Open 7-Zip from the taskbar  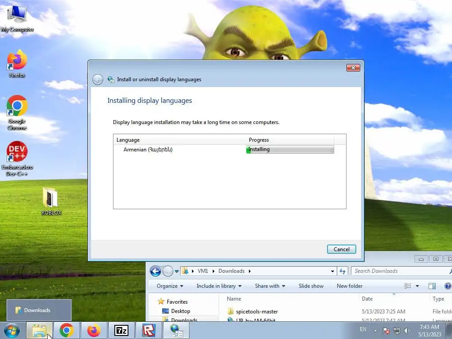pos(121,330)
